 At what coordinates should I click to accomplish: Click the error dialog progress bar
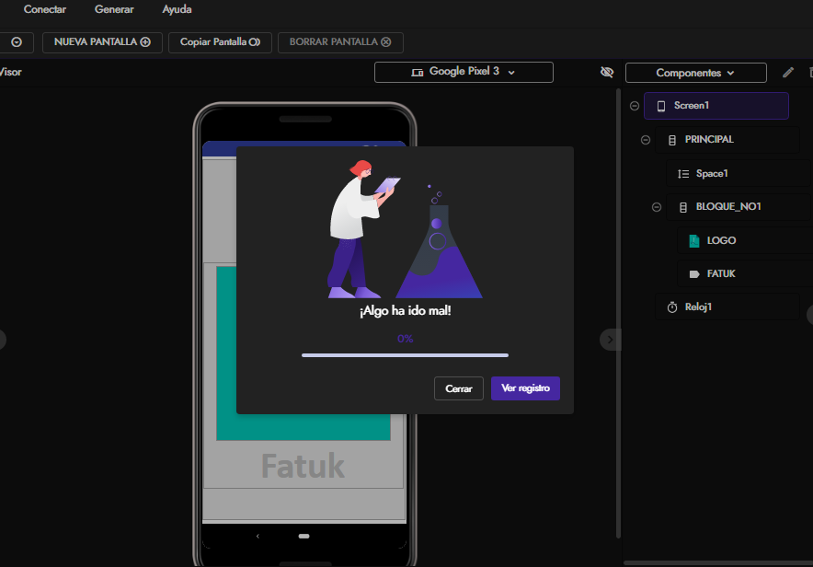point(405,354)
